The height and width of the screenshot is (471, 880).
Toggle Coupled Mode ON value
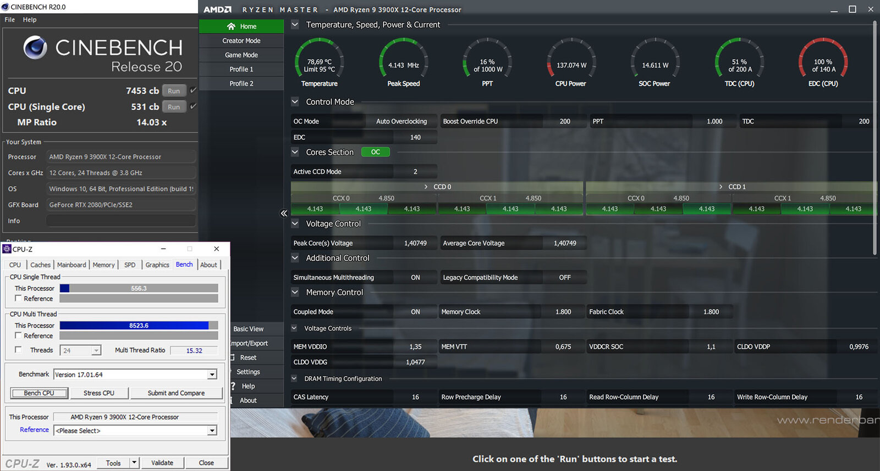(x=415, y=312)
